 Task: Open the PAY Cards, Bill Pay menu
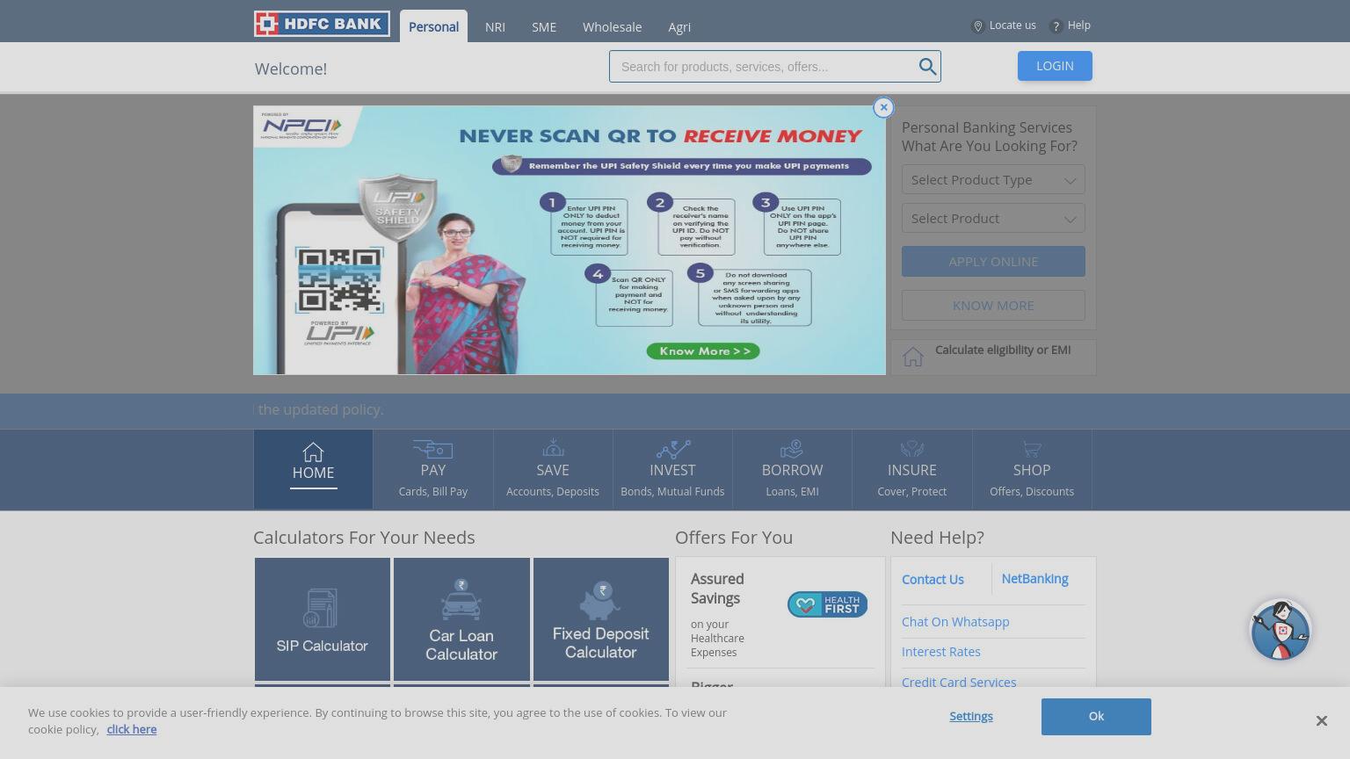433,469
